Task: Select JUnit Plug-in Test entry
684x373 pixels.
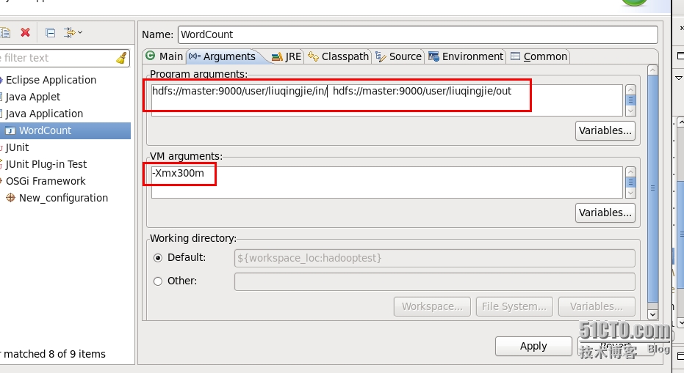Action: coord(46,164)
